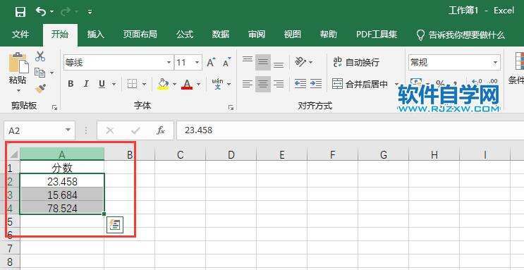Open the font size 11 dropdown
The image size is (524, 270).
[x=197, y=63]
